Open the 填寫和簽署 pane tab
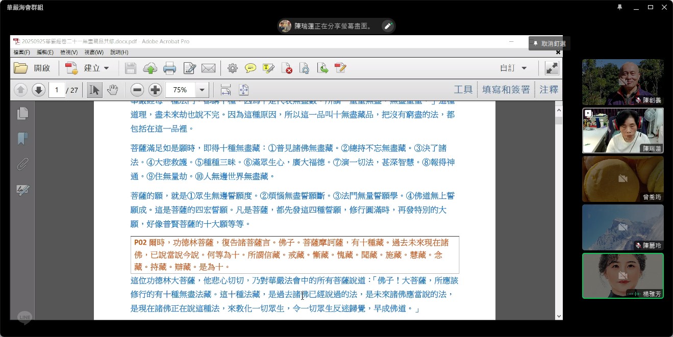The image size is (673, 337). click(x=506, y=90)
